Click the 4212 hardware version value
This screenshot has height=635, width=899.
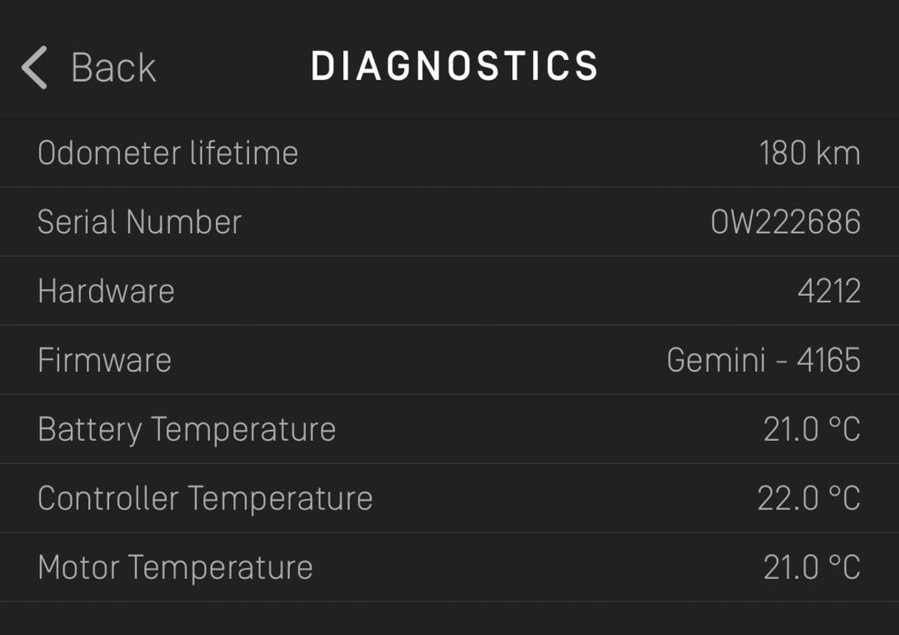(828, 291)
